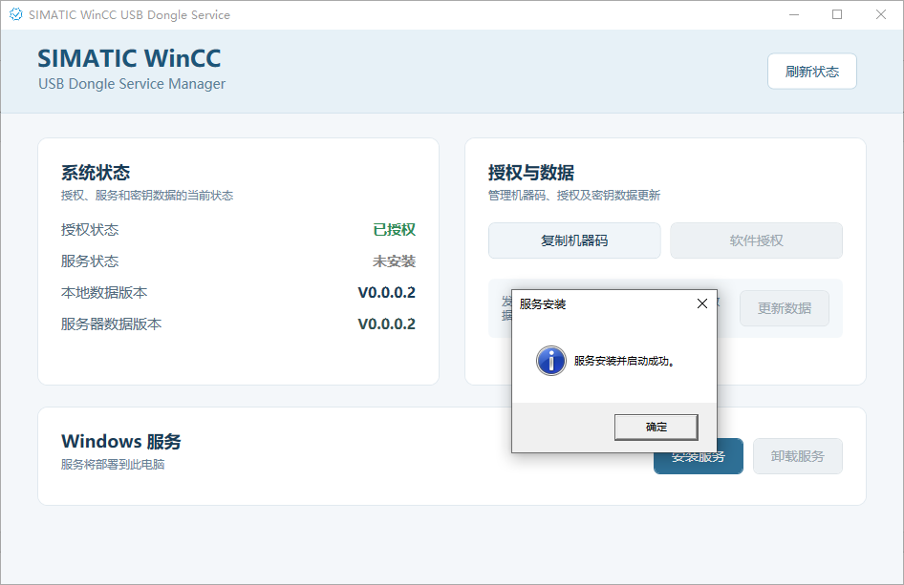This screenshot has height=585, width=904.
Task: Minimize the SIMATIC WinCC window
Action: 794,14
